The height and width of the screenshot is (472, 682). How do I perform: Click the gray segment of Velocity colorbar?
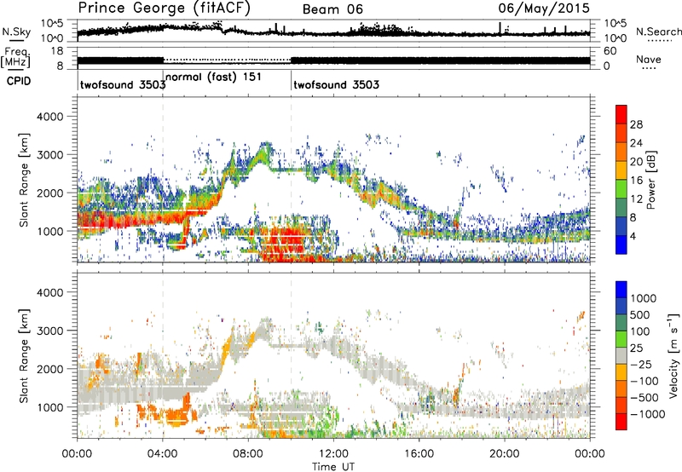tap(621, 355)
